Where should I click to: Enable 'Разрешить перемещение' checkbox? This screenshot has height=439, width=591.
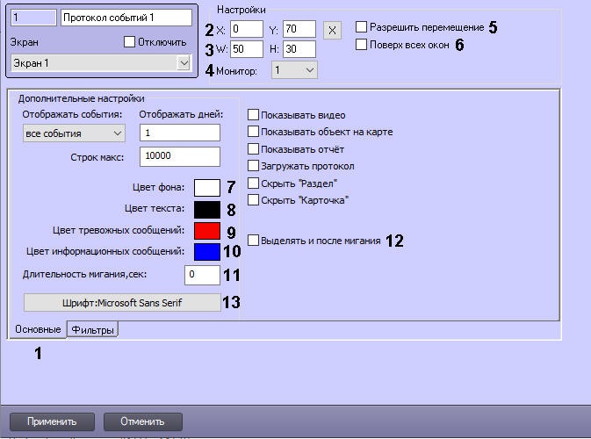click(362, 27)
